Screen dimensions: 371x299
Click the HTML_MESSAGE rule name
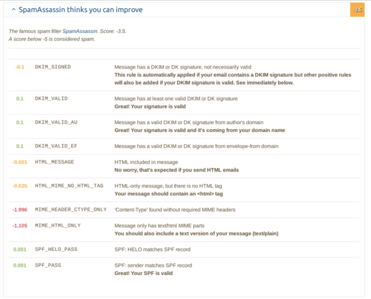pos(54,162)
